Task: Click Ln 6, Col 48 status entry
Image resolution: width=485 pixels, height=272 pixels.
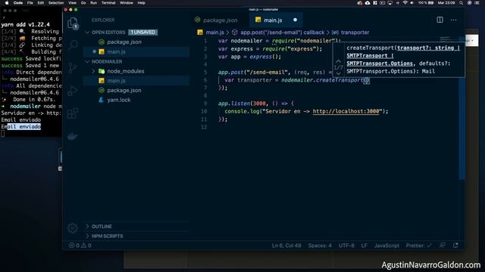Action: coord(286,246)
